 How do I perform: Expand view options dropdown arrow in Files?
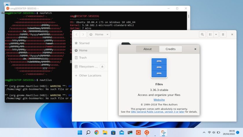coord(216,34)
